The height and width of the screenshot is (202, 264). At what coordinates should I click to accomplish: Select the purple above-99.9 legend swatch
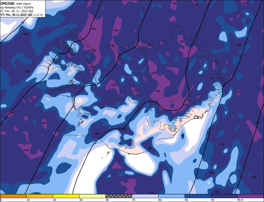click(x=251, y=196)
